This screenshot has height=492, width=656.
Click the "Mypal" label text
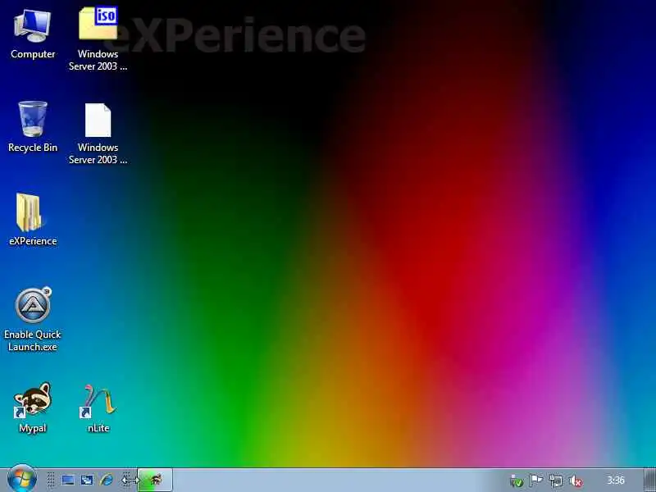pyautogui.click(x=32, y=428)
